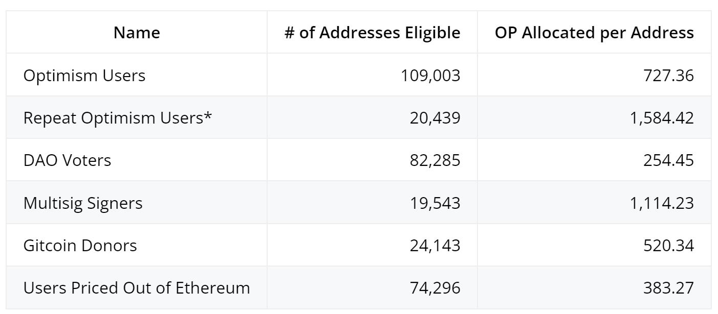
Task: Click the 109,003 addresses value
Action: coord(431,76)
